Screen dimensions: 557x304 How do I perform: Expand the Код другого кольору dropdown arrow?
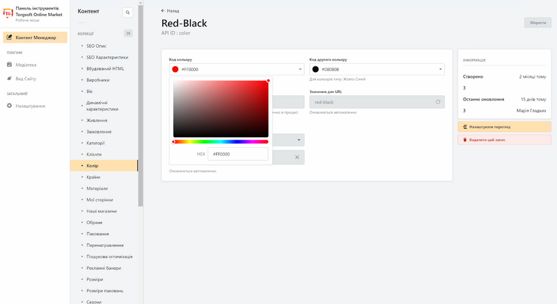[441, 69]
